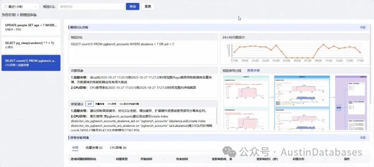Open the 流量突增 (6) tab in anomaly list
The height and width of the screenshot is (167, 374).
point(94,148)
